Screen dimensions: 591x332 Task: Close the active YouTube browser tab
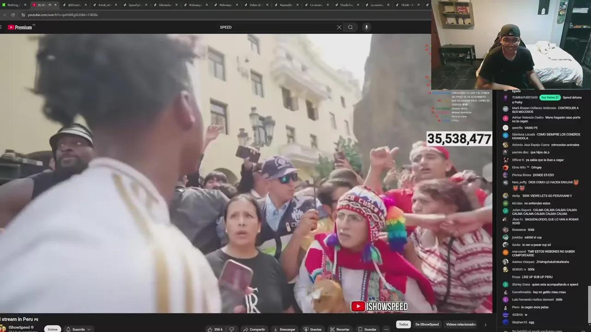(56, 5)
